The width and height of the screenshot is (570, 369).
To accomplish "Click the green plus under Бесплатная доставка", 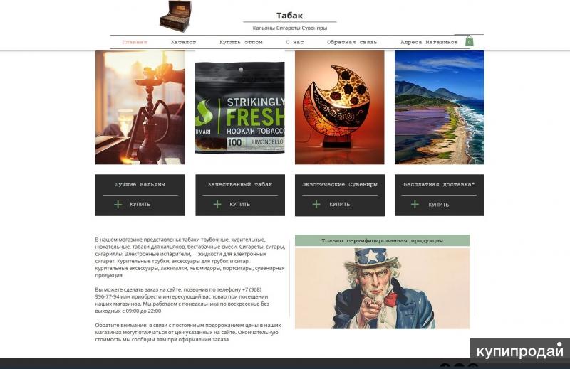I will point(415,205).
